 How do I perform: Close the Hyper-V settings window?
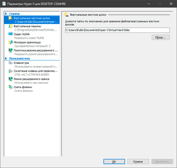(x=171, y=4)
